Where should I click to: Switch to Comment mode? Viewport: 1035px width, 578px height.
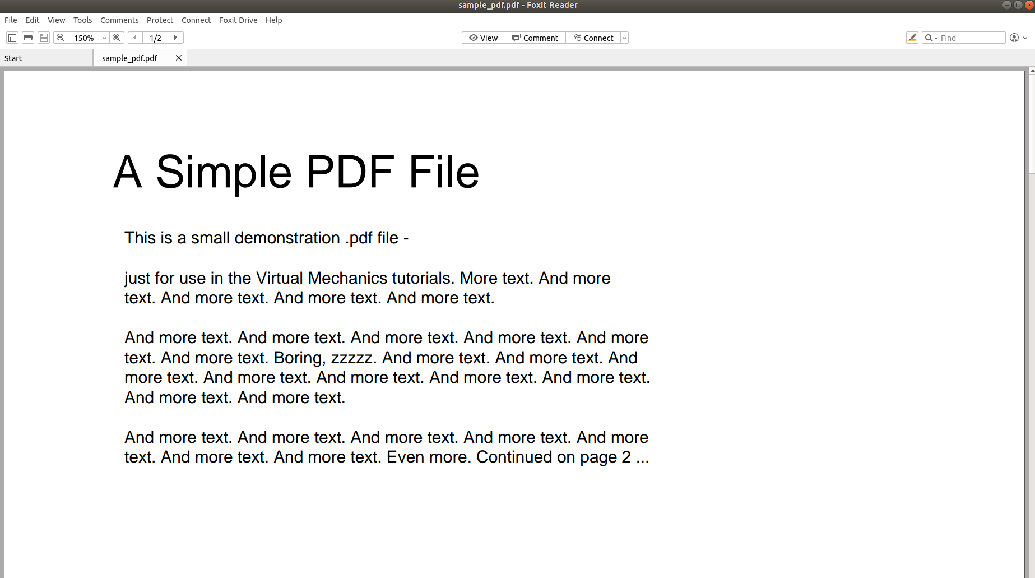tap(535, 38)
